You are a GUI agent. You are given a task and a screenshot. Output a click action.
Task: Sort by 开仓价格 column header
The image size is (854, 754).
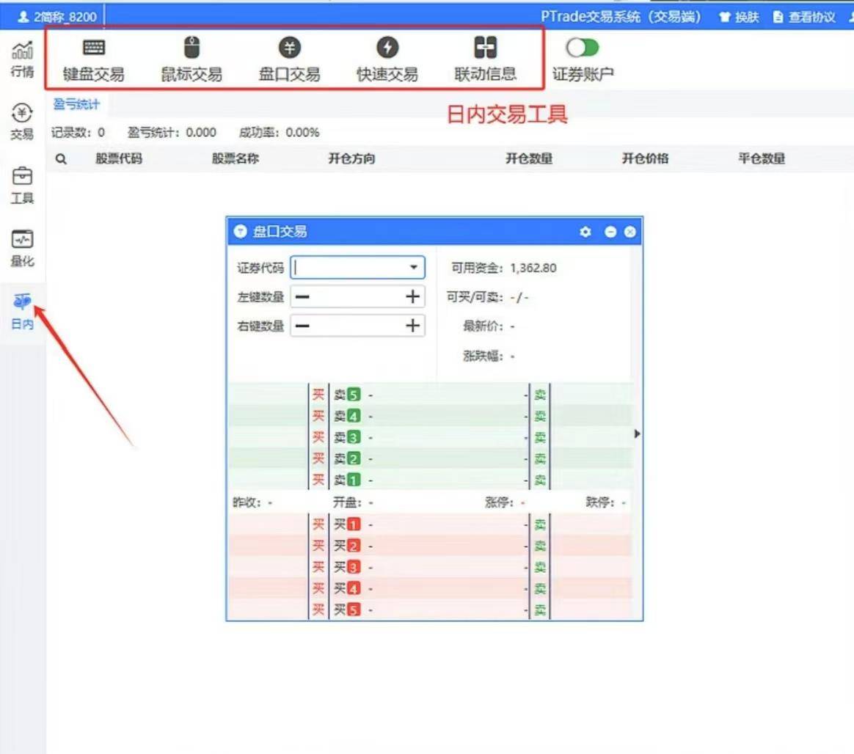pos(646,158)
